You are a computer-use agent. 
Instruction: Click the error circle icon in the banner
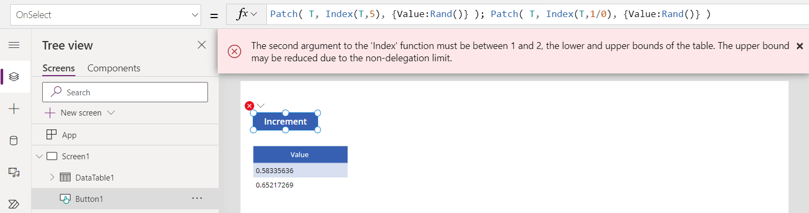[234, 52]
